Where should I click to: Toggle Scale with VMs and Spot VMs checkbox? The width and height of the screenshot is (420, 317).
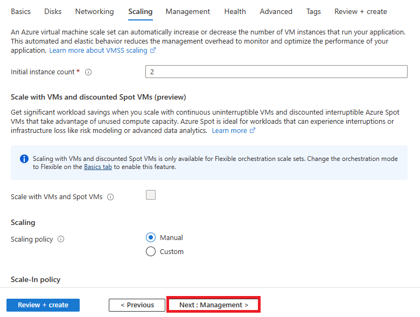[151, 195]
